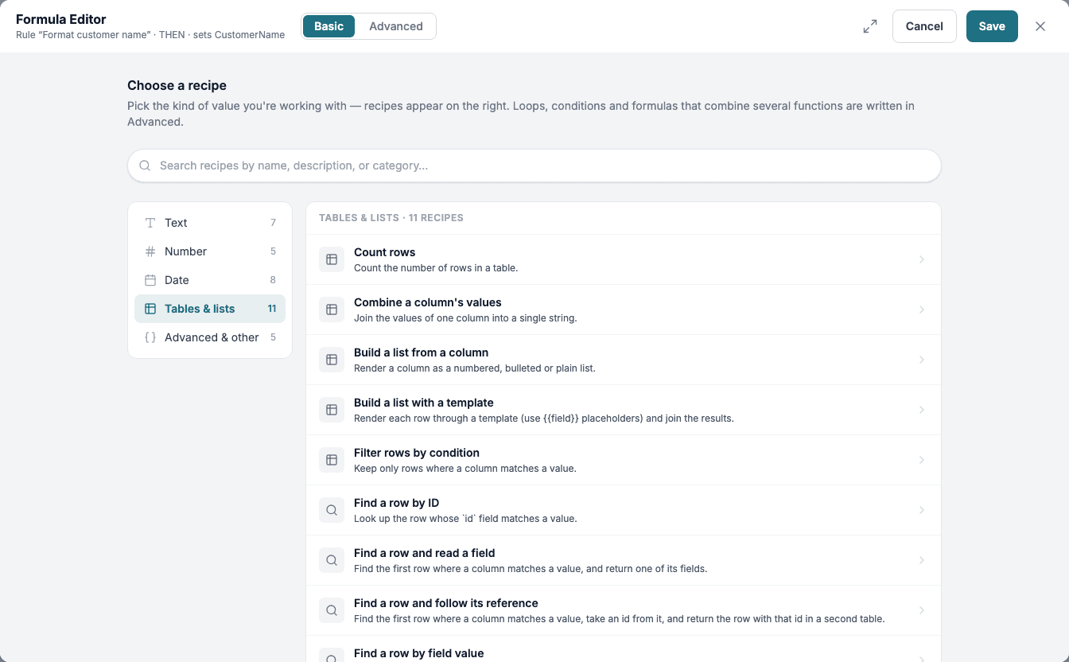Open the Build a list with a template chevron
This screenshot has width=1069, height=662.
coord(922,410)
